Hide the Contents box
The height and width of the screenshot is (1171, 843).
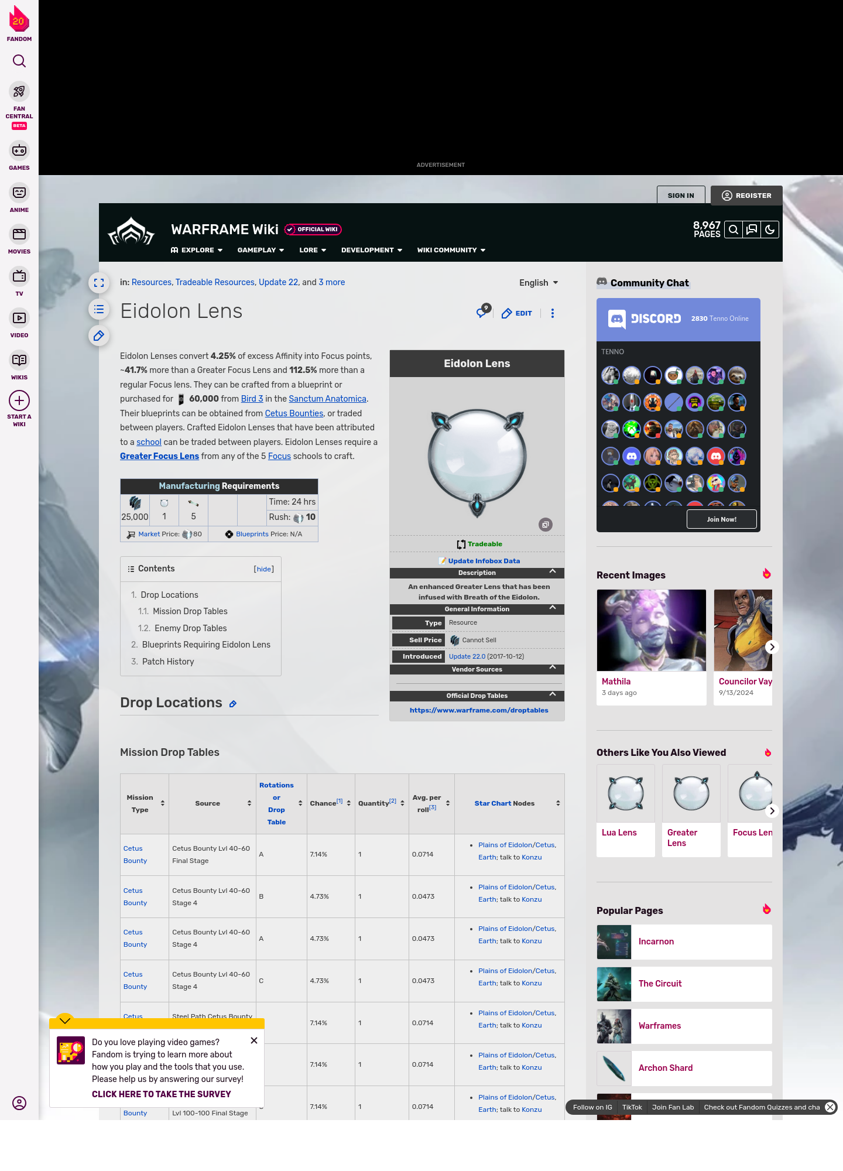[x=264, y=569]
